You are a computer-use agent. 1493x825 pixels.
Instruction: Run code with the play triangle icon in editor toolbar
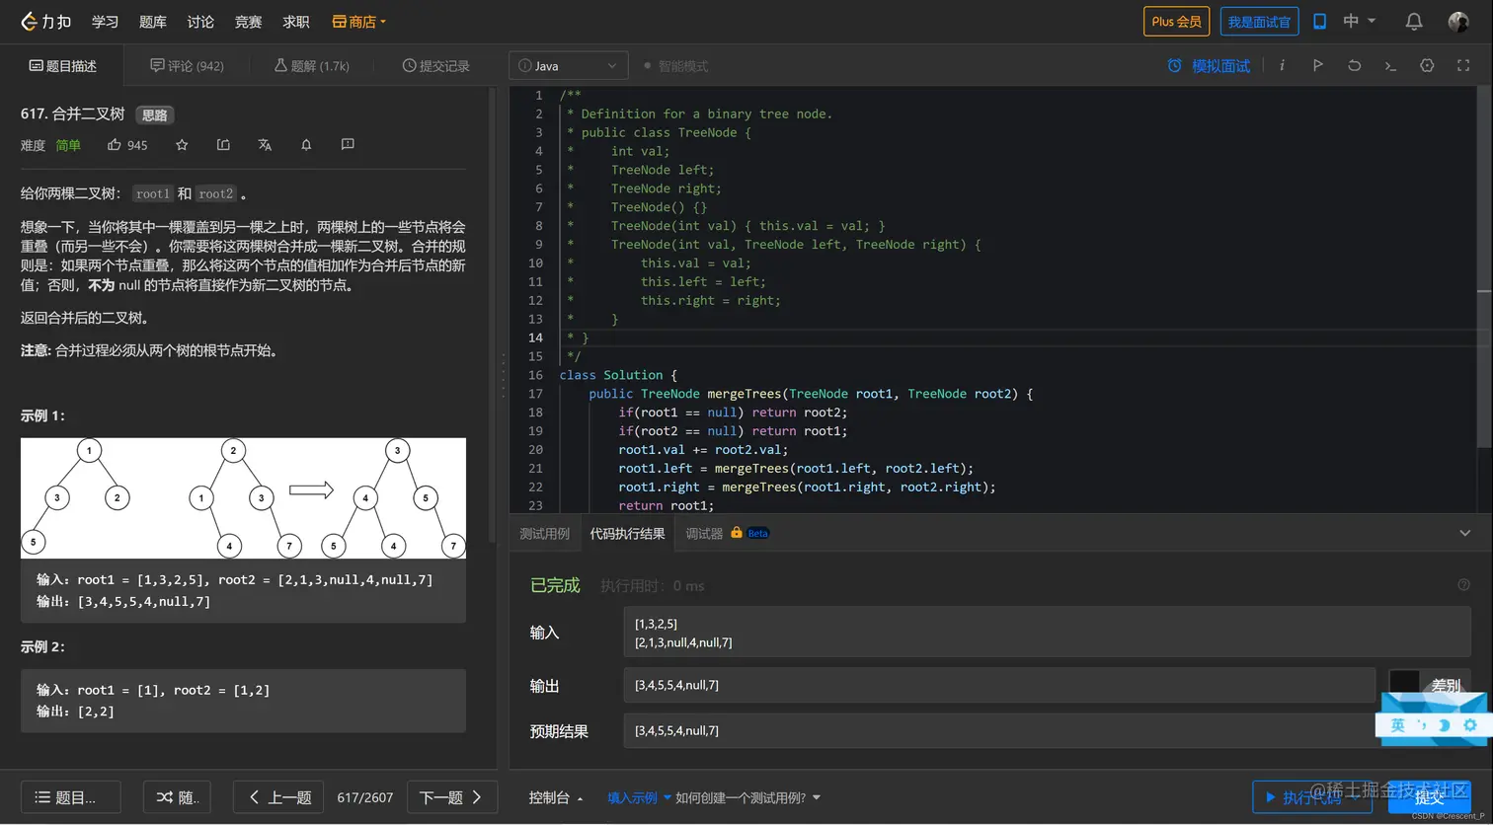pyautogui.click(x=1317, y=65)
